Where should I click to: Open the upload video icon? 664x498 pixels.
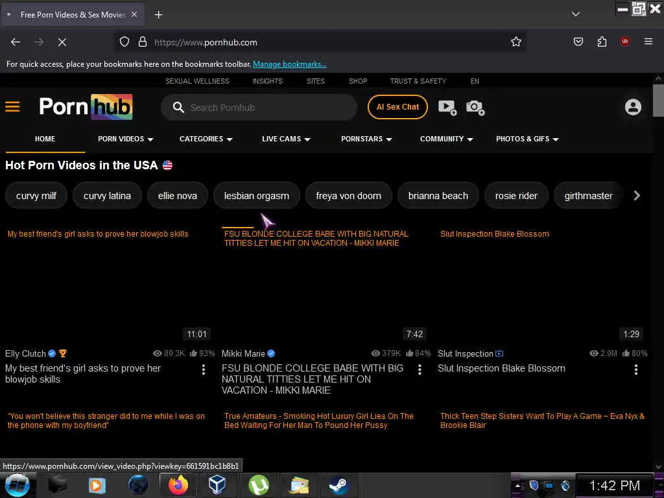coord(447,107)
